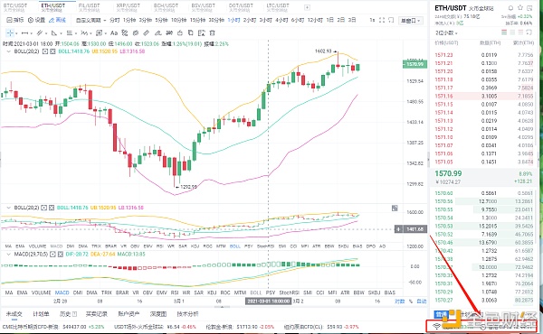
Task: Click the add new pair tab plus icon
Action: pos(307,7)
